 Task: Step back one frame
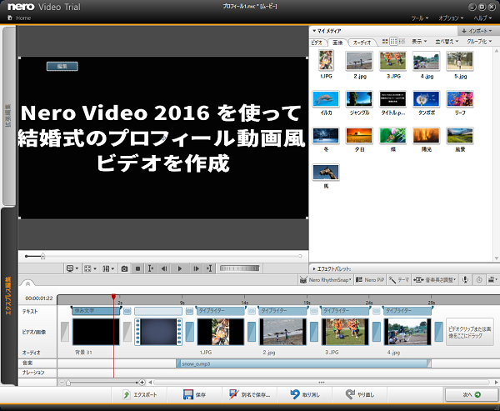164,268
